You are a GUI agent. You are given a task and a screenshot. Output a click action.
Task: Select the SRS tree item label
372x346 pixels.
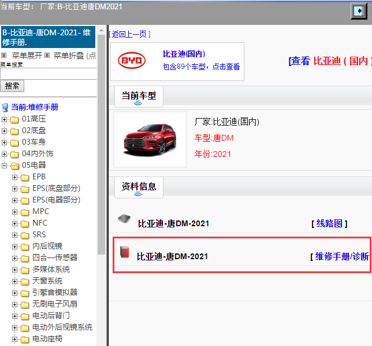pos(39,234)
